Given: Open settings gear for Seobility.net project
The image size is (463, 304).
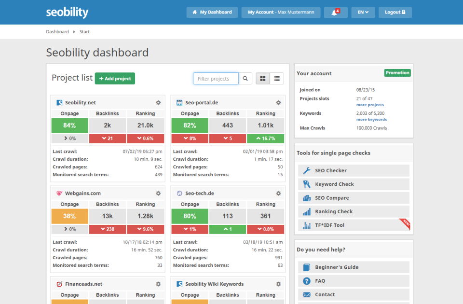Looking at the screenshot, I should 158,102.
